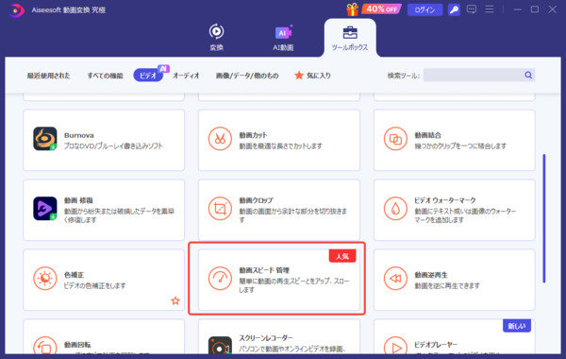Select the ツールボックス toolbox tab
The height and width of the screenshot is (359, 566).
(x=350, y=39)
